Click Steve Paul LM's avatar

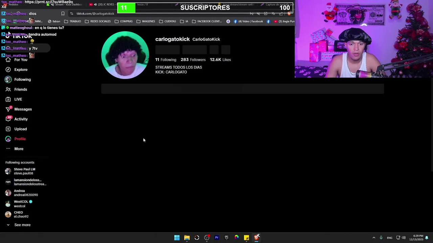[x=8, y=171]
